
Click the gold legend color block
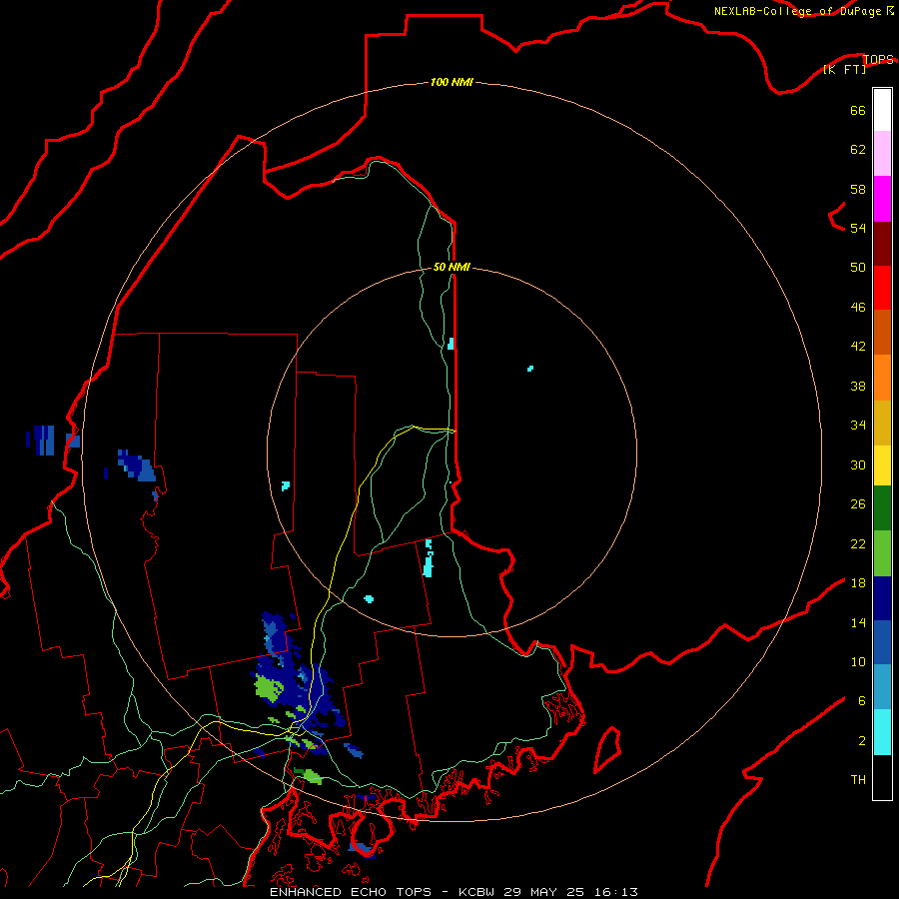pos(882,424)
